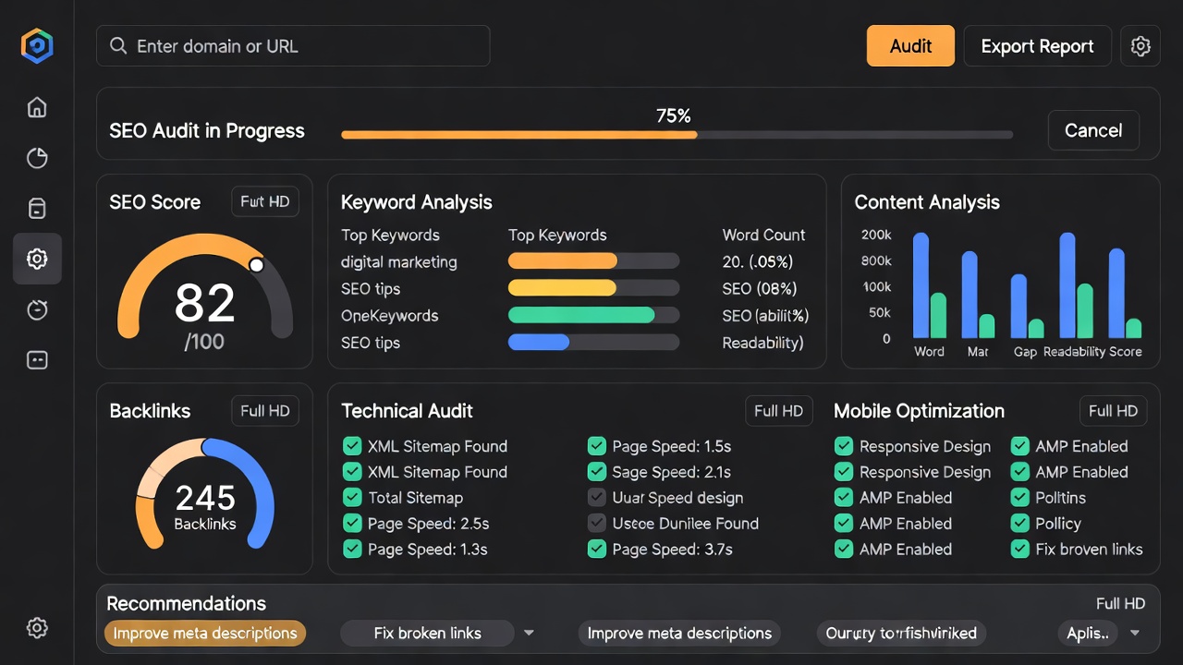This screenshot has width=1183, height=665.
Task: Click the SEO audit progress bar
Action: coord(677,135)
